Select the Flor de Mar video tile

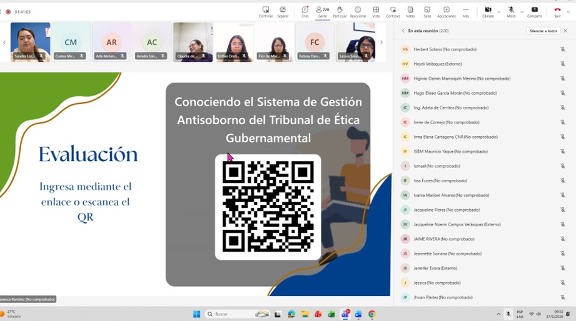click(274, 42)
